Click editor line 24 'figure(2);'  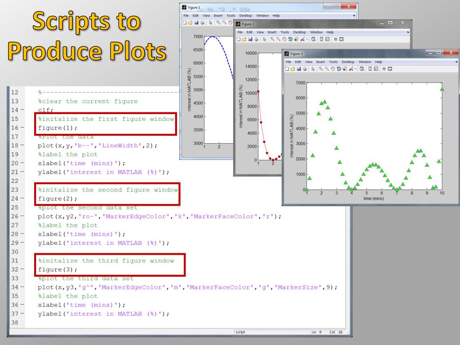57,199
